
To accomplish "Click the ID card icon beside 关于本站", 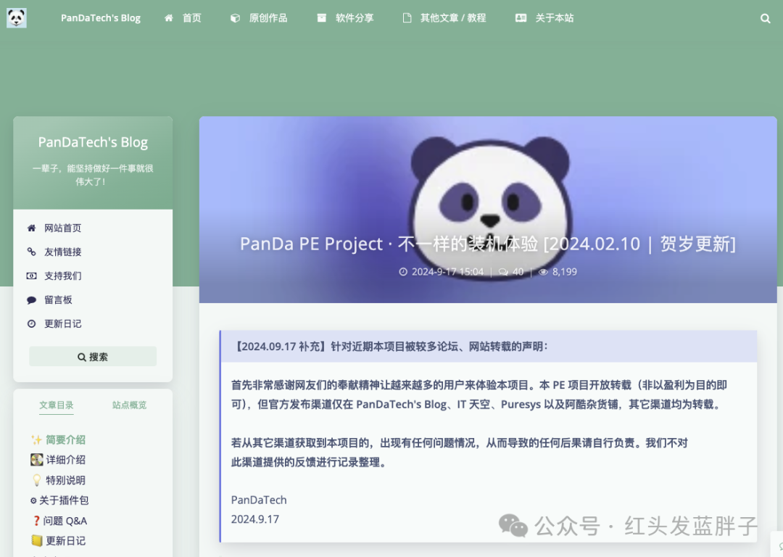I will (x=521, y=18).
